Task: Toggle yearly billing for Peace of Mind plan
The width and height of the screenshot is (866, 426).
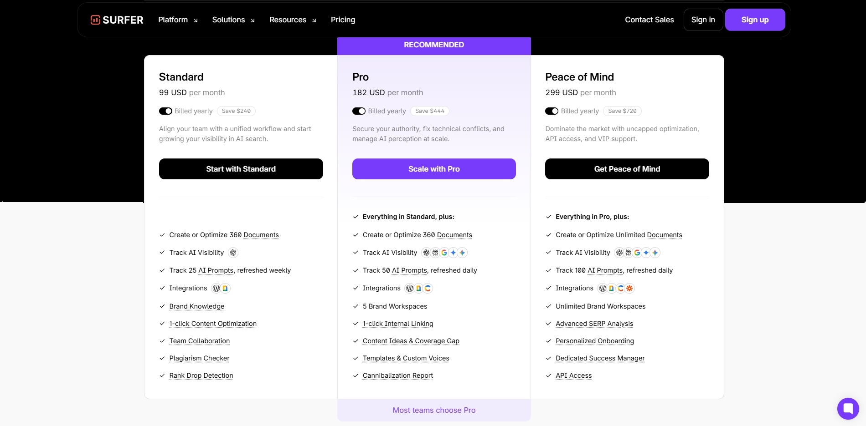Action: [552, 111]
